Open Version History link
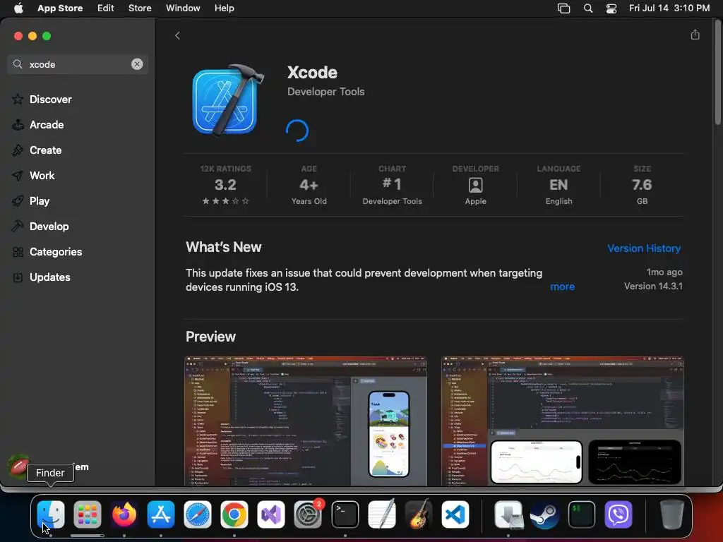723x542 pixels. pos(644,248)
